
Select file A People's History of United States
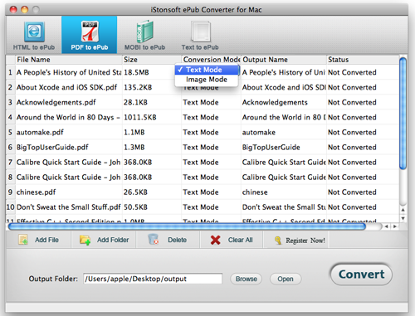click(69, 72)
